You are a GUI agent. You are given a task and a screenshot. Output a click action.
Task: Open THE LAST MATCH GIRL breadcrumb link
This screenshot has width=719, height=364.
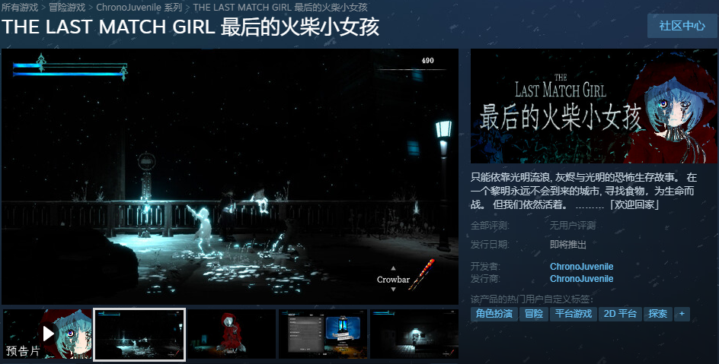point(280,8)
